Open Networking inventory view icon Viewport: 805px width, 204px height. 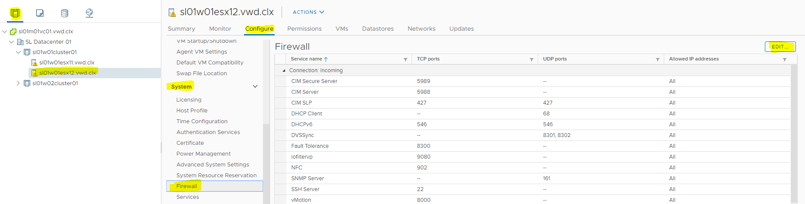(x=89, y=13)
